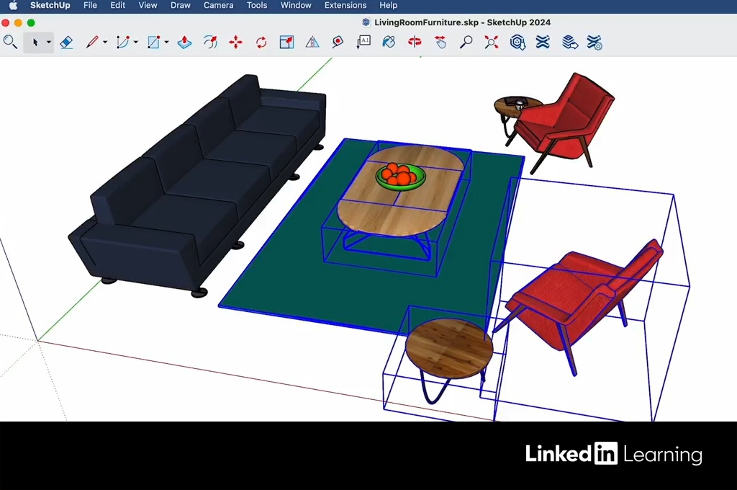The image size is (737, 490).
Task: Open the Camera menu
Action: pos(218,5)
